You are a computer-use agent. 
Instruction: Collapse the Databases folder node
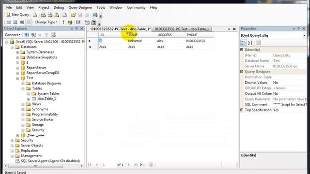tap(12, 47)
